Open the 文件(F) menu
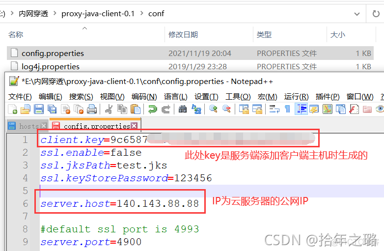384x251 pixels. (20, 97)
